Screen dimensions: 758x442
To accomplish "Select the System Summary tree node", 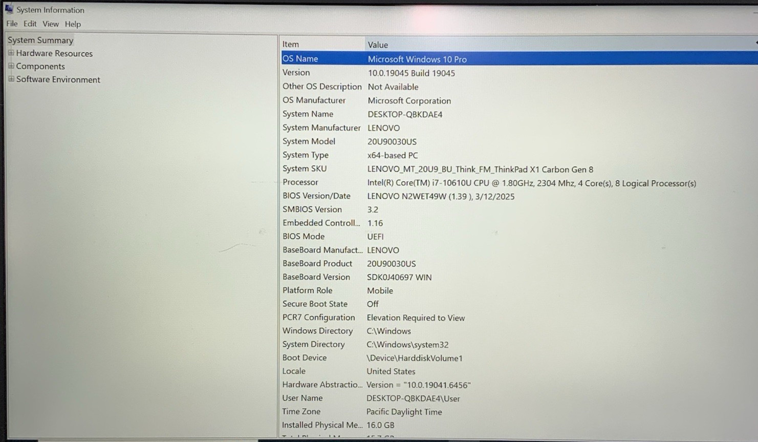I will (x=40, y=40).
